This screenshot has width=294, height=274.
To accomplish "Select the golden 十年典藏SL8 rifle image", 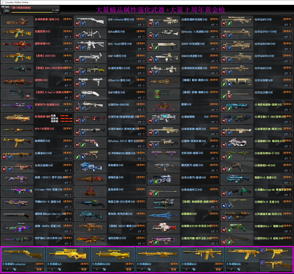I will tap(68, 254).
